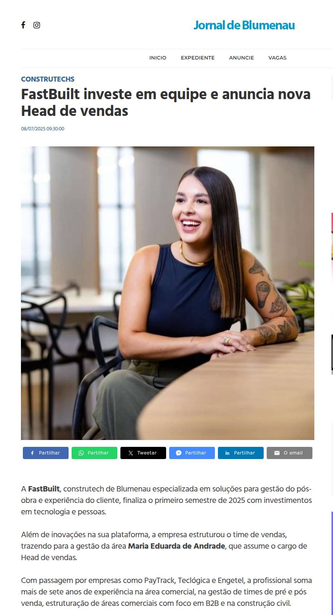
Task: Click the article date 08/07/2025
Action: tap(43, 129)
